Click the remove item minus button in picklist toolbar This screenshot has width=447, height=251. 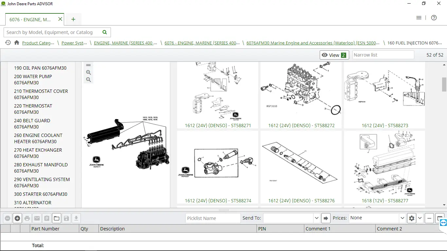tap(8, 218)
